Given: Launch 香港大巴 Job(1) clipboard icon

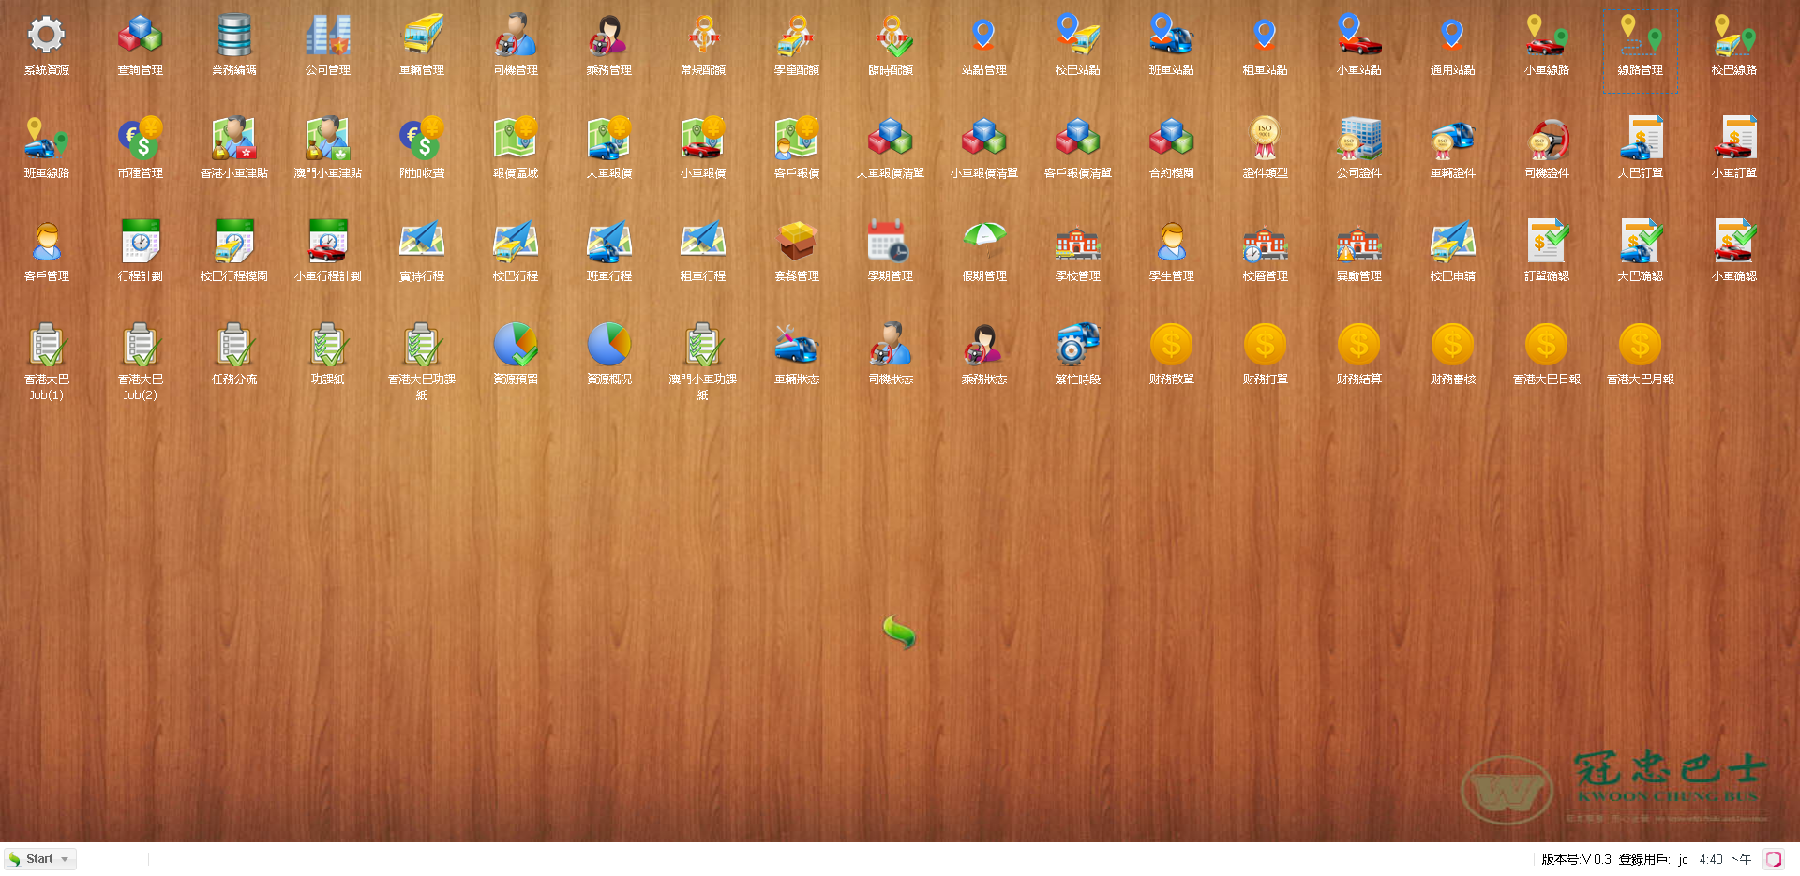Looking at the screenshot, I should click(46, 345).
